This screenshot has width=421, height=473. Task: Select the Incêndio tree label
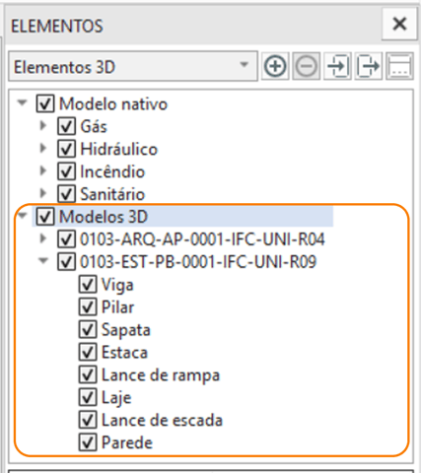(x=112, y=171)
